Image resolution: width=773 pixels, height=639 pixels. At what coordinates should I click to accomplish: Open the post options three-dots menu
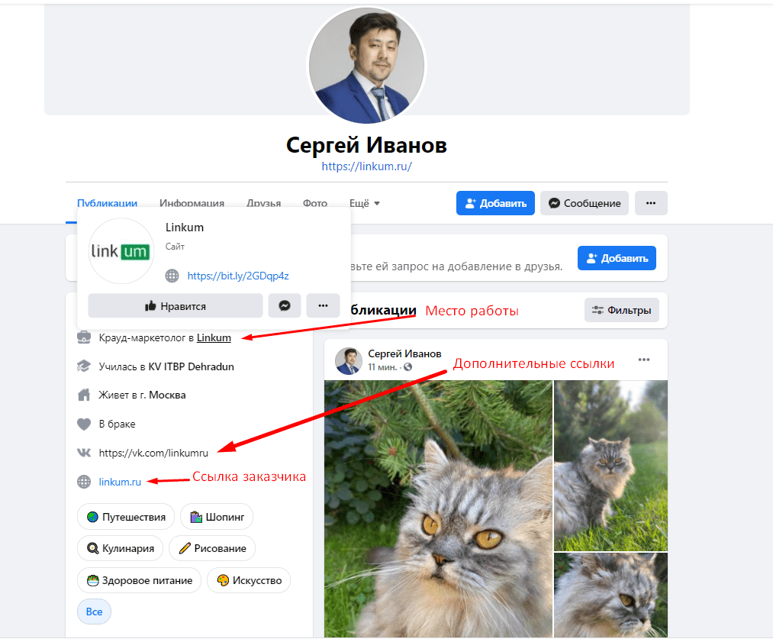(x=644, y=360)
